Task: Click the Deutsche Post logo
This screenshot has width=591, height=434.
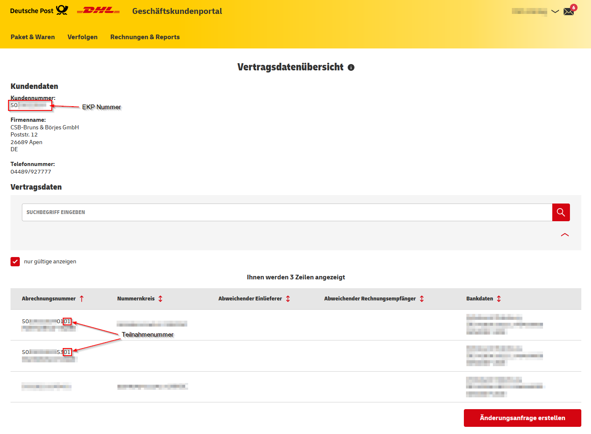Action: 39,11
